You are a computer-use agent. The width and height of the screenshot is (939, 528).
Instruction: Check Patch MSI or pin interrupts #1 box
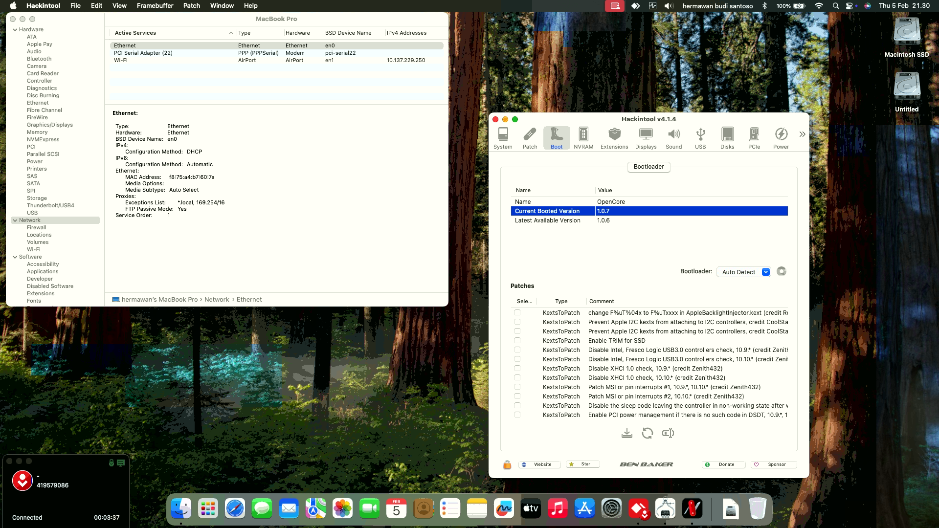click(x=517, y=387)
